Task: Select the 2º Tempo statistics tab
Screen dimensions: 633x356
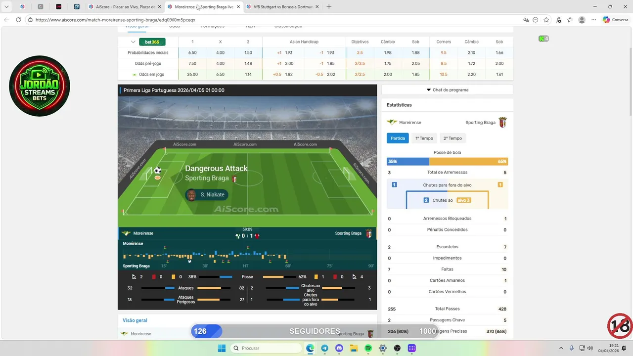Action: click(452, 138)
